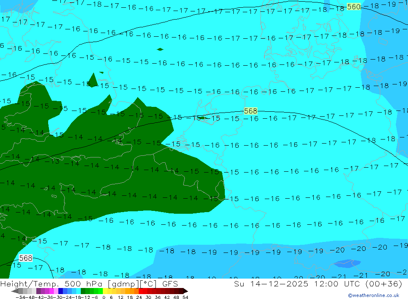Click the dark green swatch in the legend
The height and width of the screenshot is (299, 408).
click(83, 291)
